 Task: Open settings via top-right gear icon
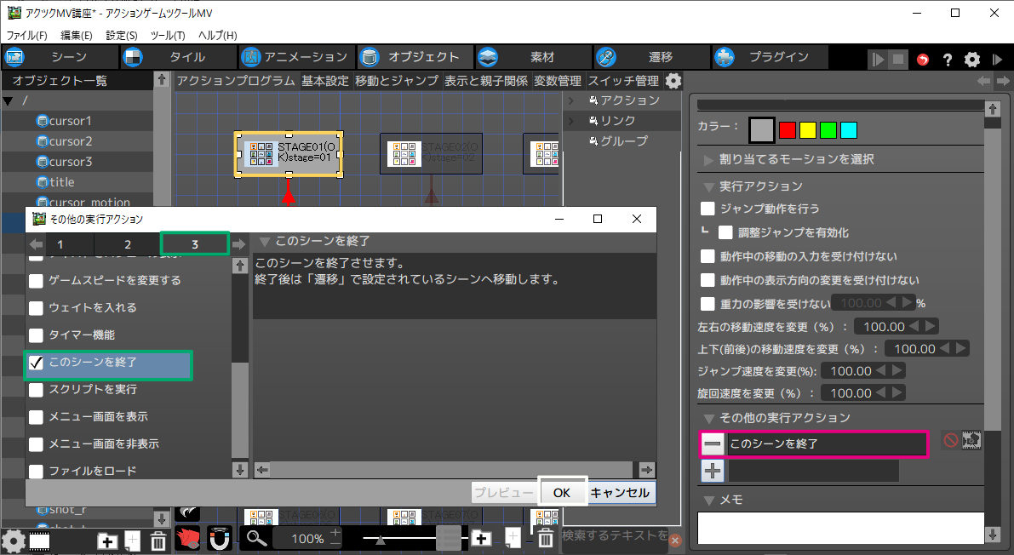pos(971,60)
